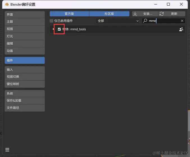190x157 pixels.
Task: Open the hamburger preferences menu
Action: point(7,150)
